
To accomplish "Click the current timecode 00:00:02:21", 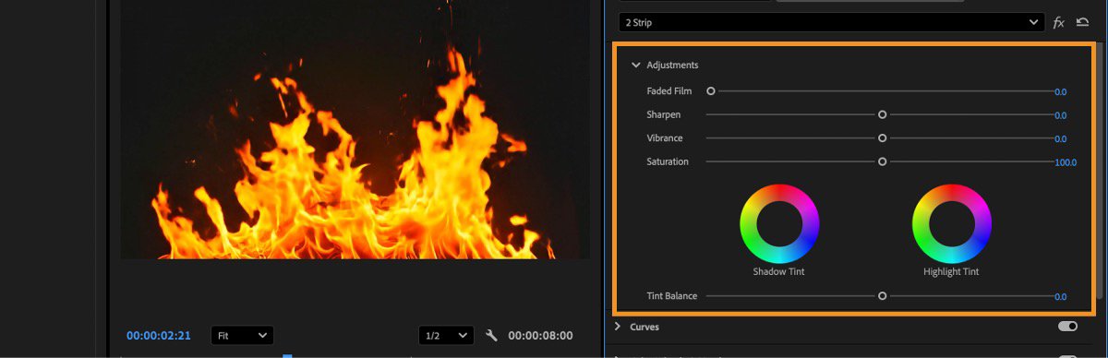I will [x=159, y=336].
